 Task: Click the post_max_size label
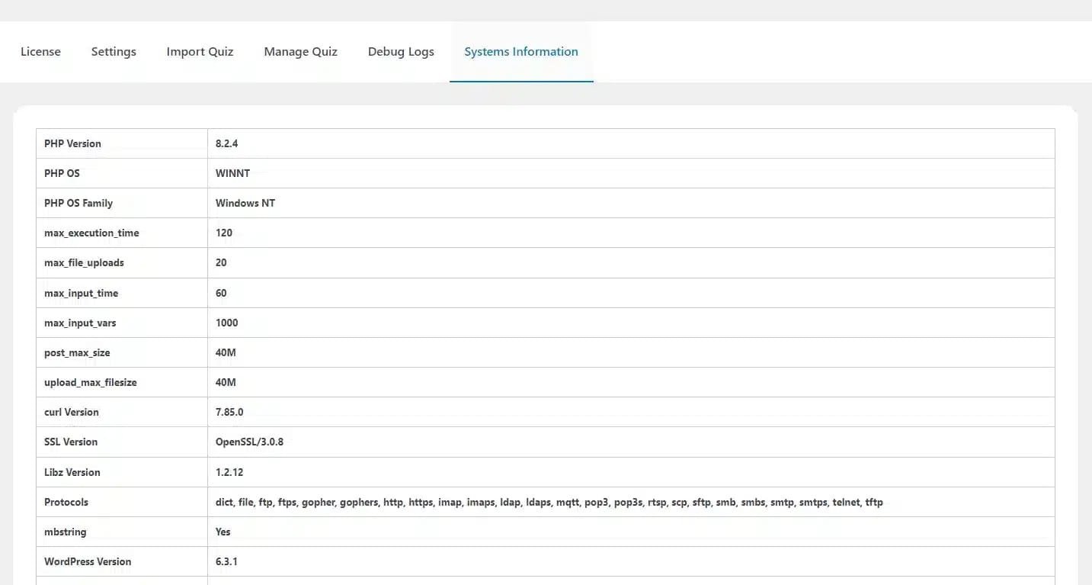(77, 352)
